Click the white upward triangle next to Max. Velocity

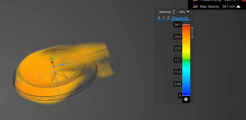click(x=238, y=6)
